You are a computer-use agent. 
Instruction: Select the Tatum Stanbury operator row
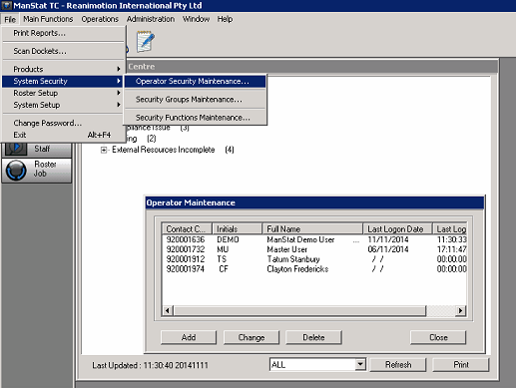tap(314, 259)
